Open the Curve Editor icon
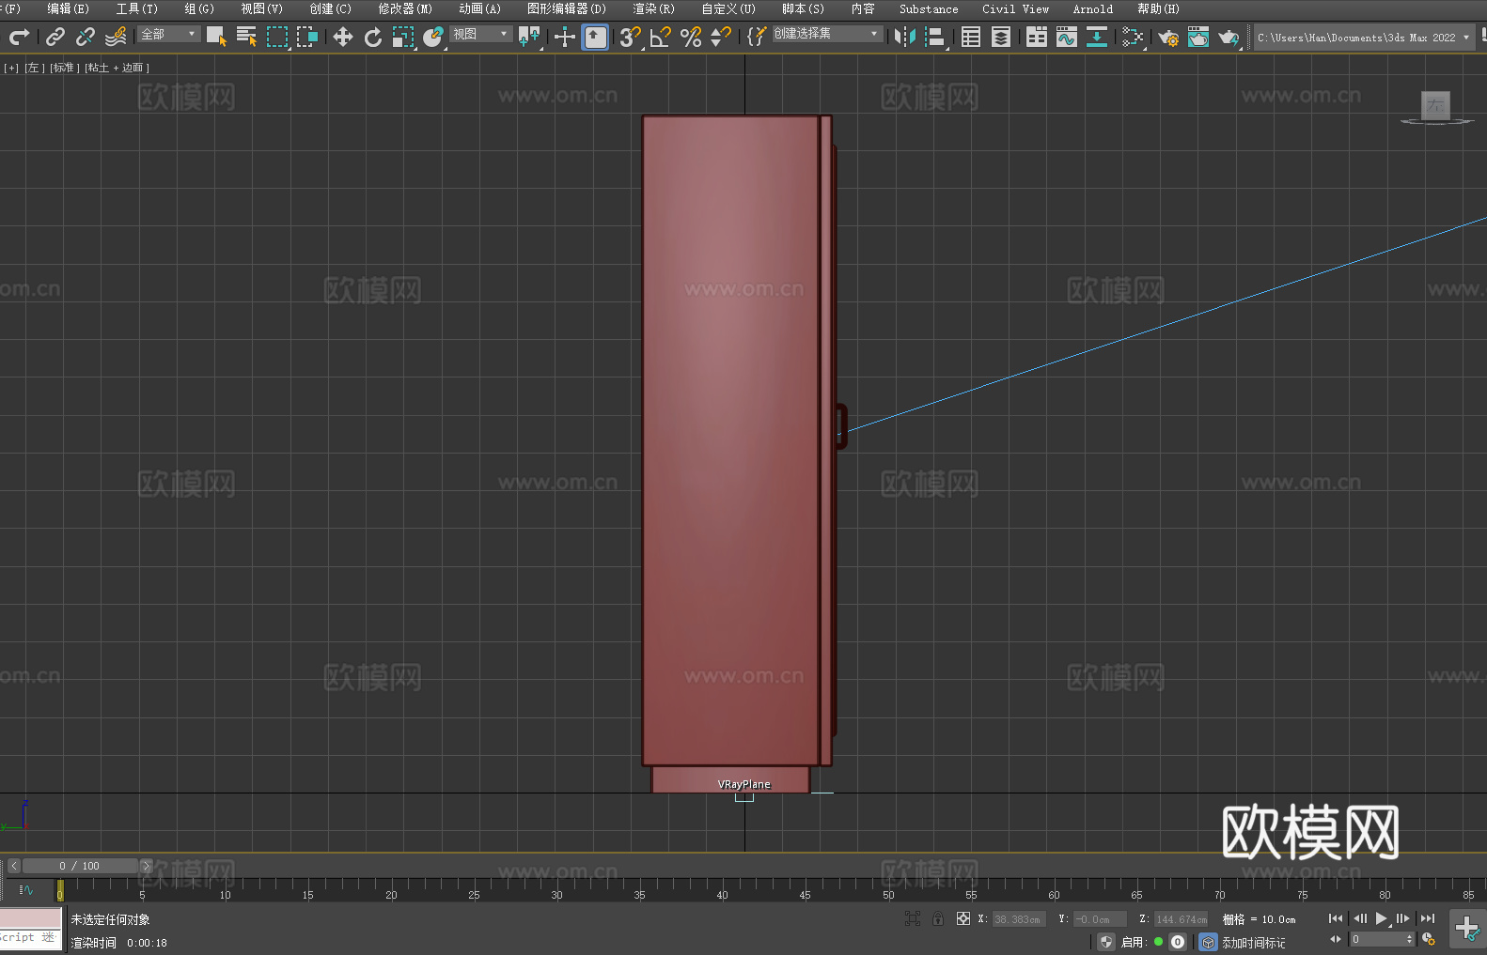 [1067, 37]
